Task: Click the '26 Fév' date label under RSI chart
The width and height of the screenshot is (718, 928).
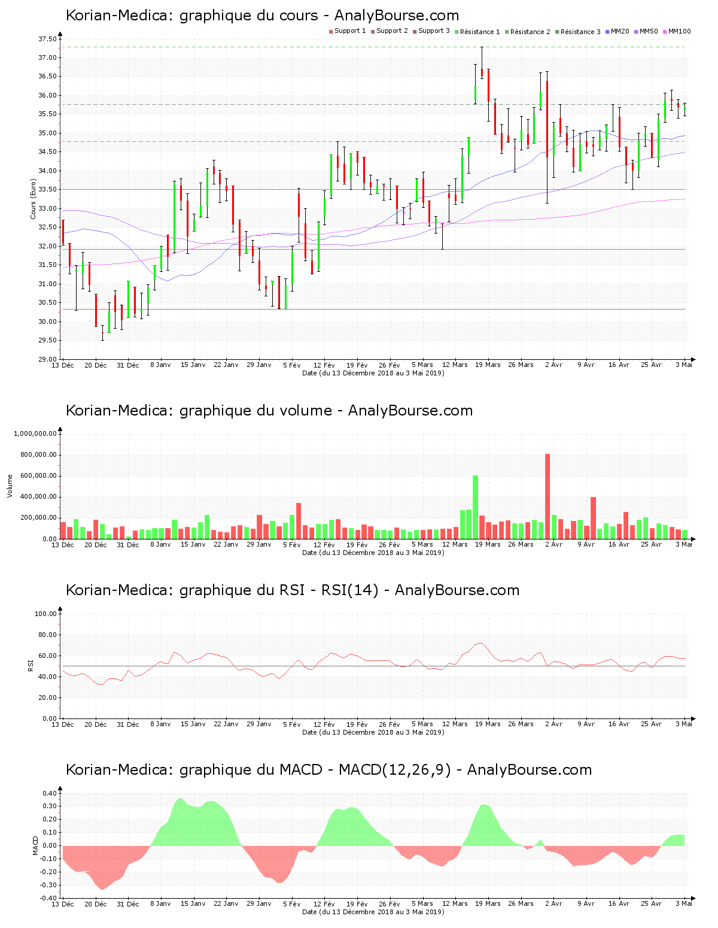Action: pyautogui.click(x=390, y=724)
